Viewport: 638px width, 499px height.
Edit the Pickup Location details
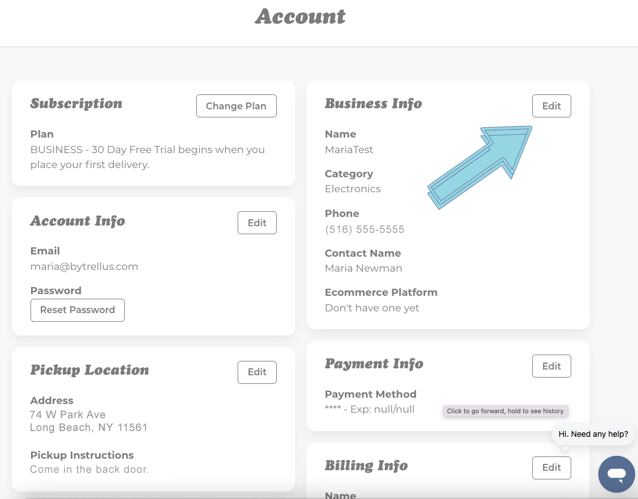pos(257,372)
